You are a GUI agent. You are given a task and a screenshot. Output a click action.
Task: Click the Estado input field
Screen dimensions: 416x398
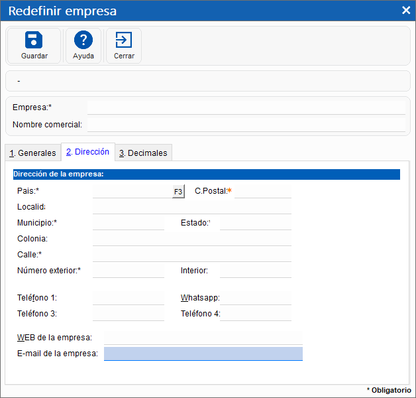coord(256,223)
